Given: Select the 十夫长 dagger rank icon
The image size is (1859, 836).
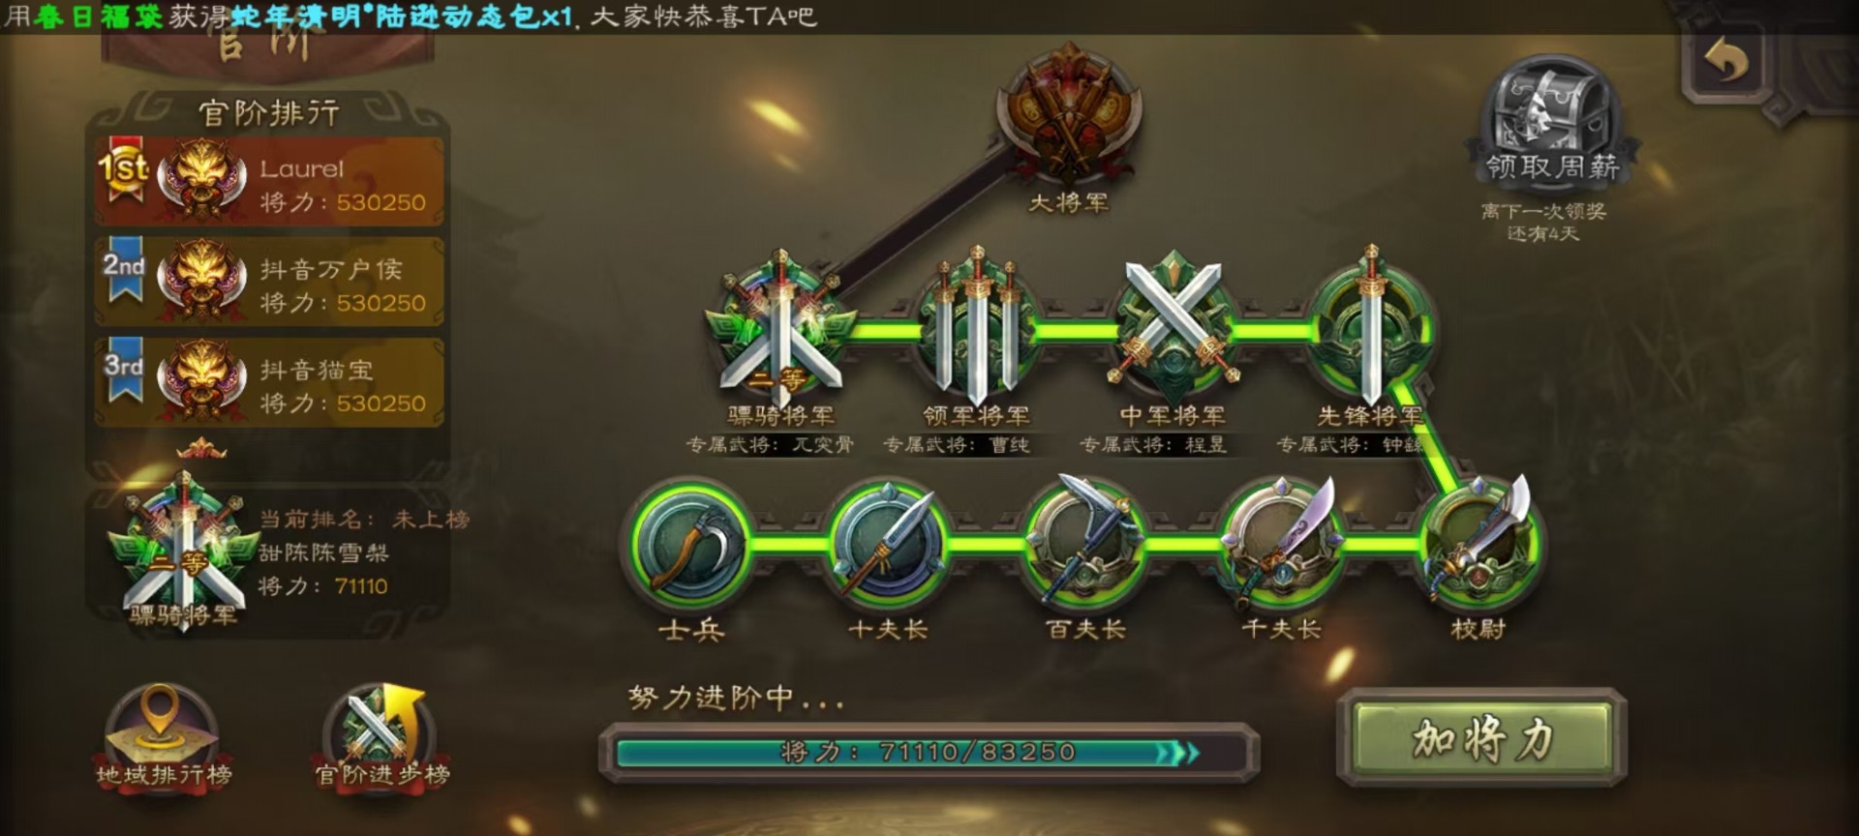Looking at the screenshot, I should pos(888,542).
